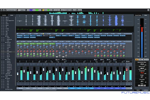The height and width of the screenshot is (100, 150).
Task: Open the Racks selection dropdown
Action: (23, 10)
